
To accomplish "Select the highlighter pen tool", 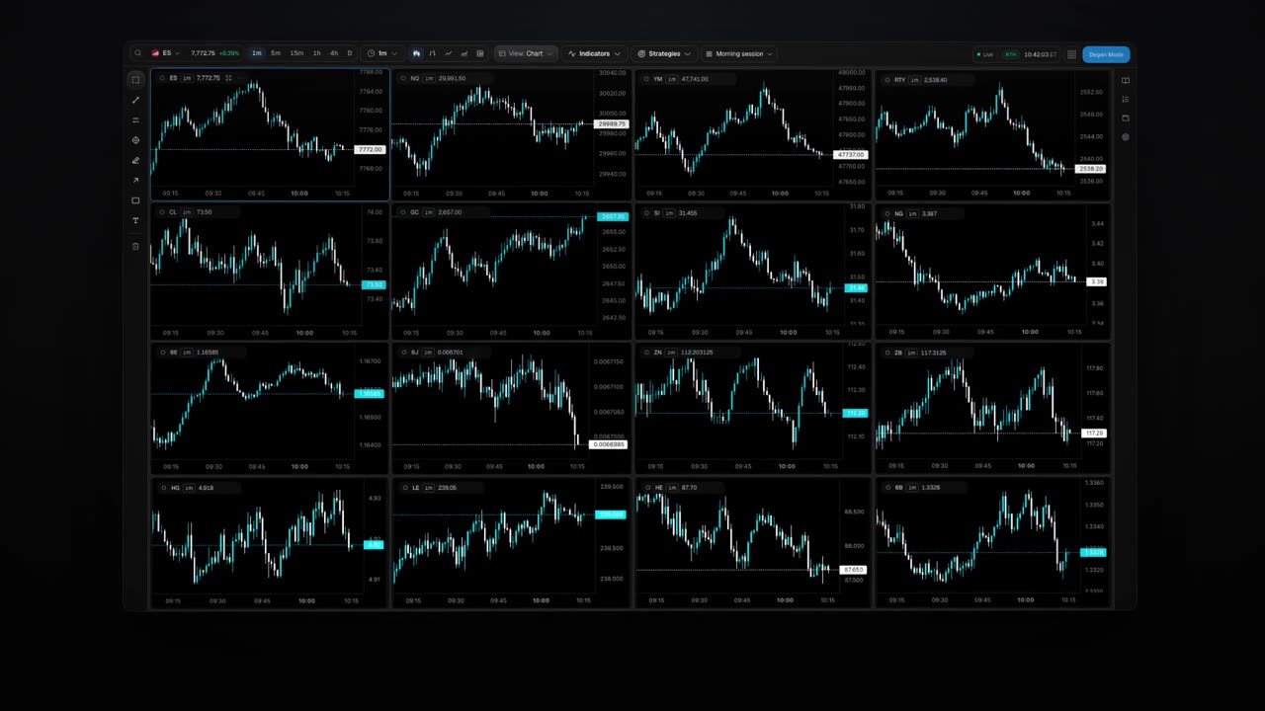I will point(135,160).
